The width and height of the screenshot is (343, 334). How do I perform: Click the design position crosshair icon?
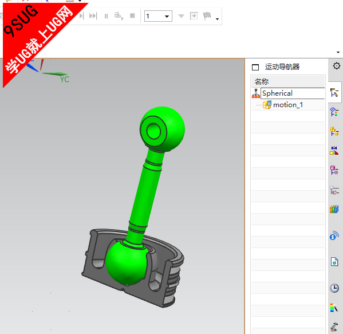[x=194, y=16]
